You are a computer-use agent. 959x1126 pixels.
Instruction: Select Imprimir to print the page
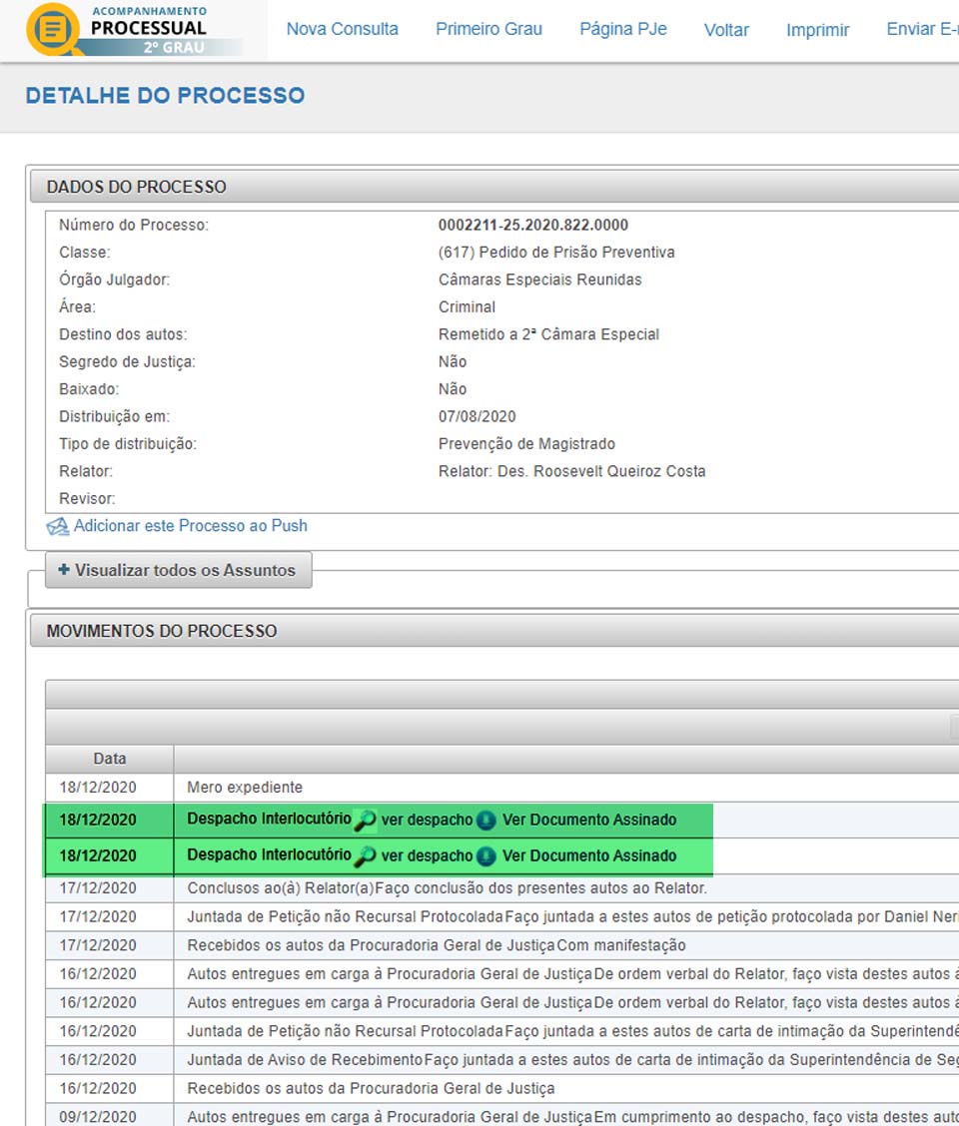point(817,30)
